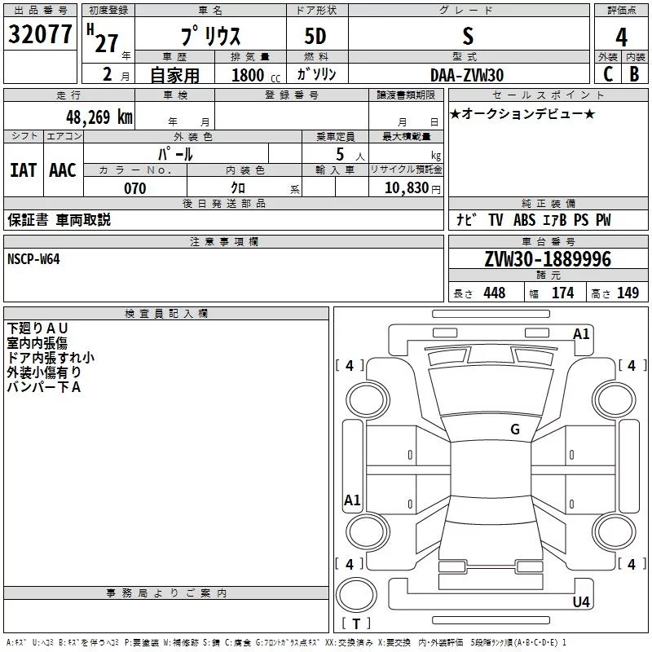
Task: Select the 事務局よりご案内 header
Action: pos(166,593)
